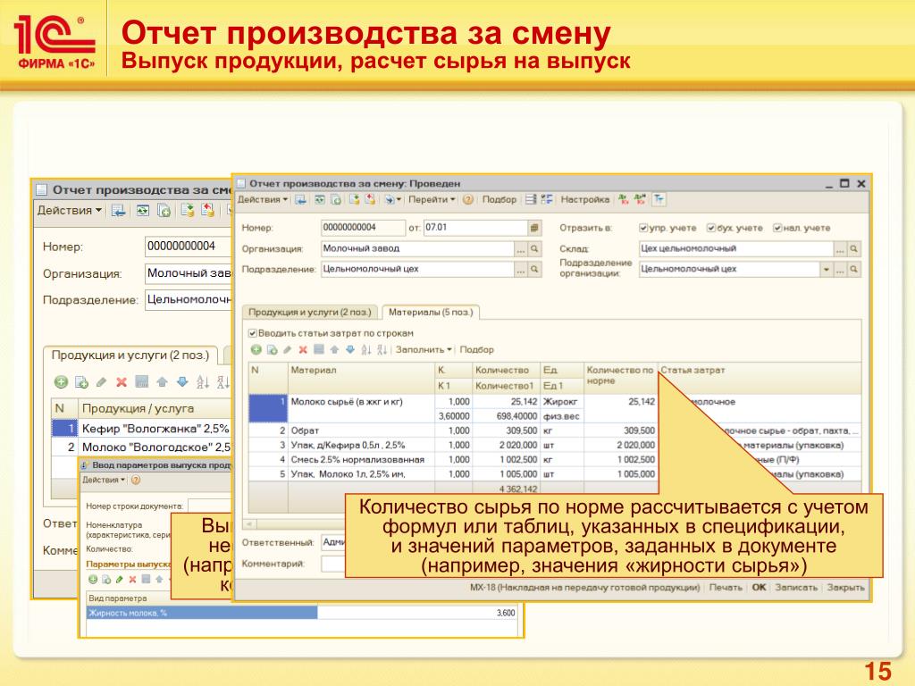Select the Молоко сырьё (в жкг и кг) row
This screenshot has height=686, width=915.
(x=554, y=408)
